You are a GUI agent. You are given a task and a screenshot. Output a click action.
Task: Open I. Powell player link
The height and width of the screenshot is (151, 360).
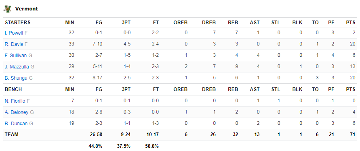14,33
